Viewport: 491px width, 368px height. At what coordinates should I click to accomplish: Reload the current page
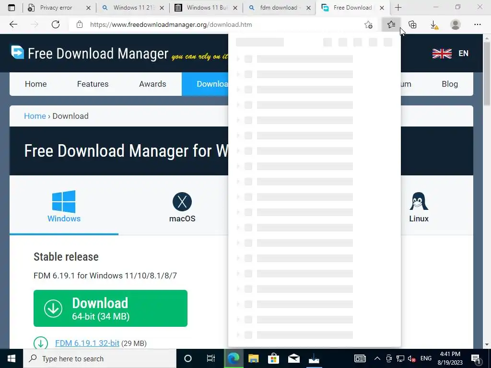tap(56, 24)
